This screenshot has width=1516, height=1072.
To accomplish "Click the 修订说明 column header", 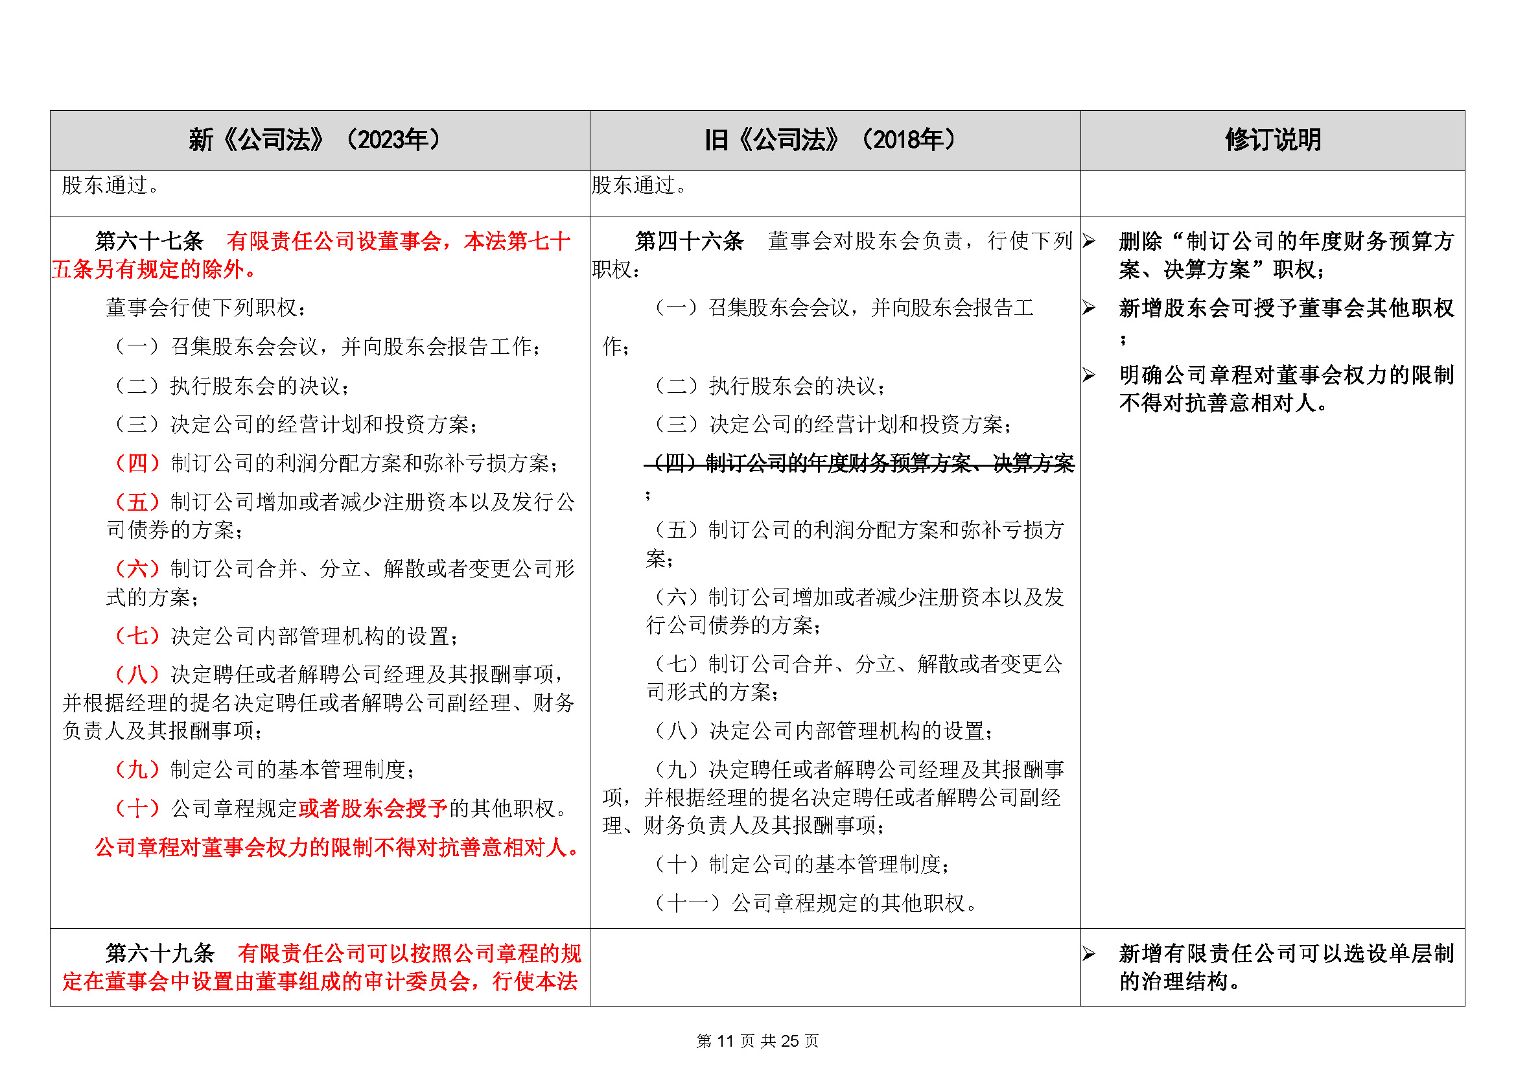I will coord(1272,140).
